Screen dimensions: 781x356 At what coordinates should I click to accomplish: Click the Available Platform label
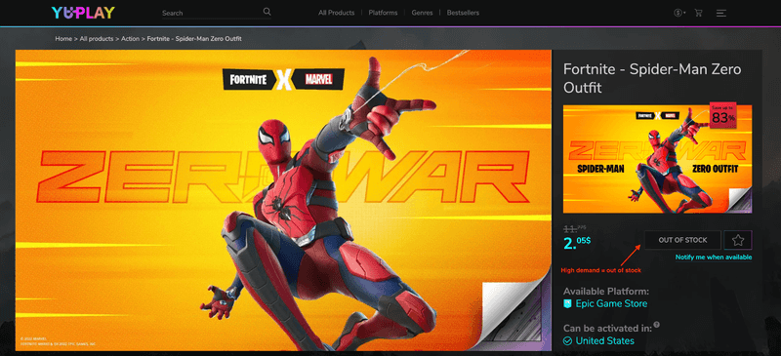pyautogui.click(x=606, y=292)
